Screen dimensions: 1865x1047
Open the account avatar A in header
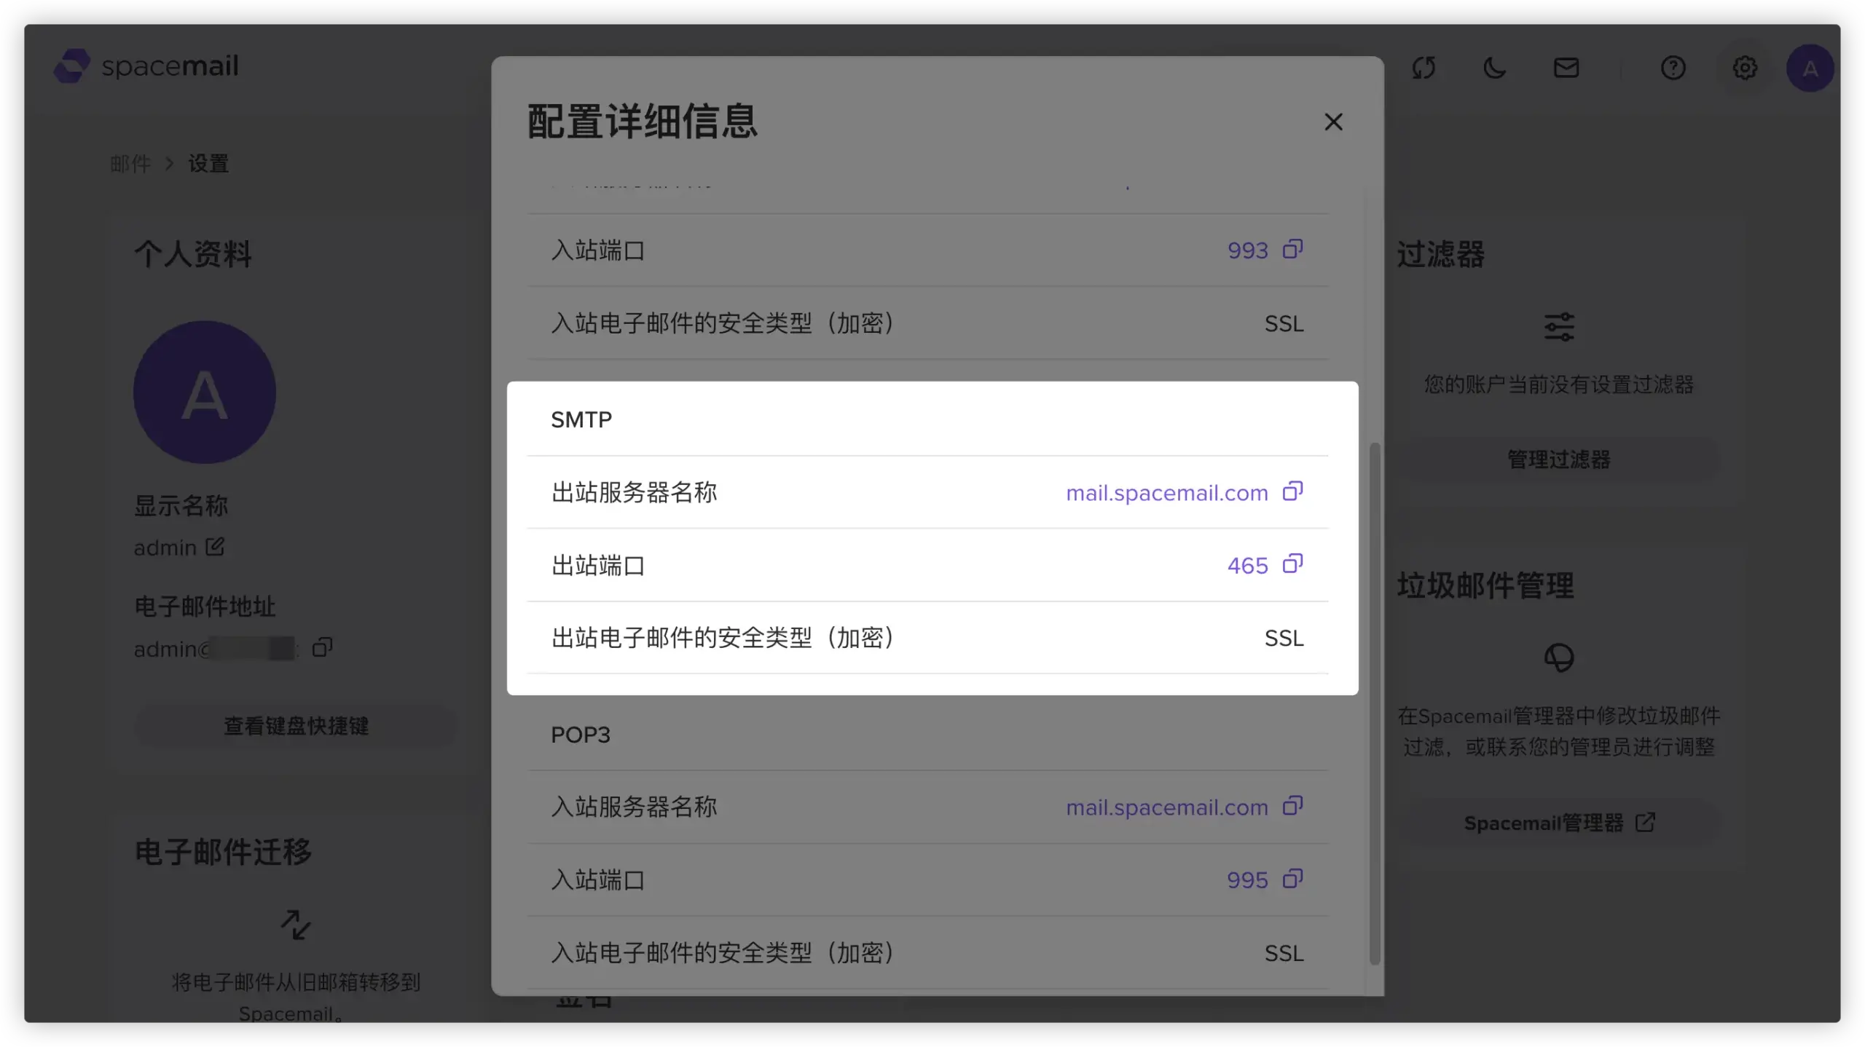[1810, 68]
